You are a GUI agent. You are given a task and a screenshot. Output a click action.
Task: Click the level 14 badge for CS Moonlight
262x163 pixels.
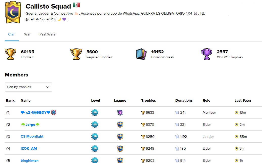pyautogui.click(x=95, y=136)
